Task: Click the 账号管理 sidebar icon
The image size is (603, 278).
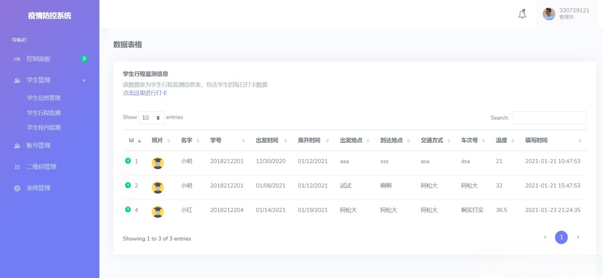Action: 17,146
